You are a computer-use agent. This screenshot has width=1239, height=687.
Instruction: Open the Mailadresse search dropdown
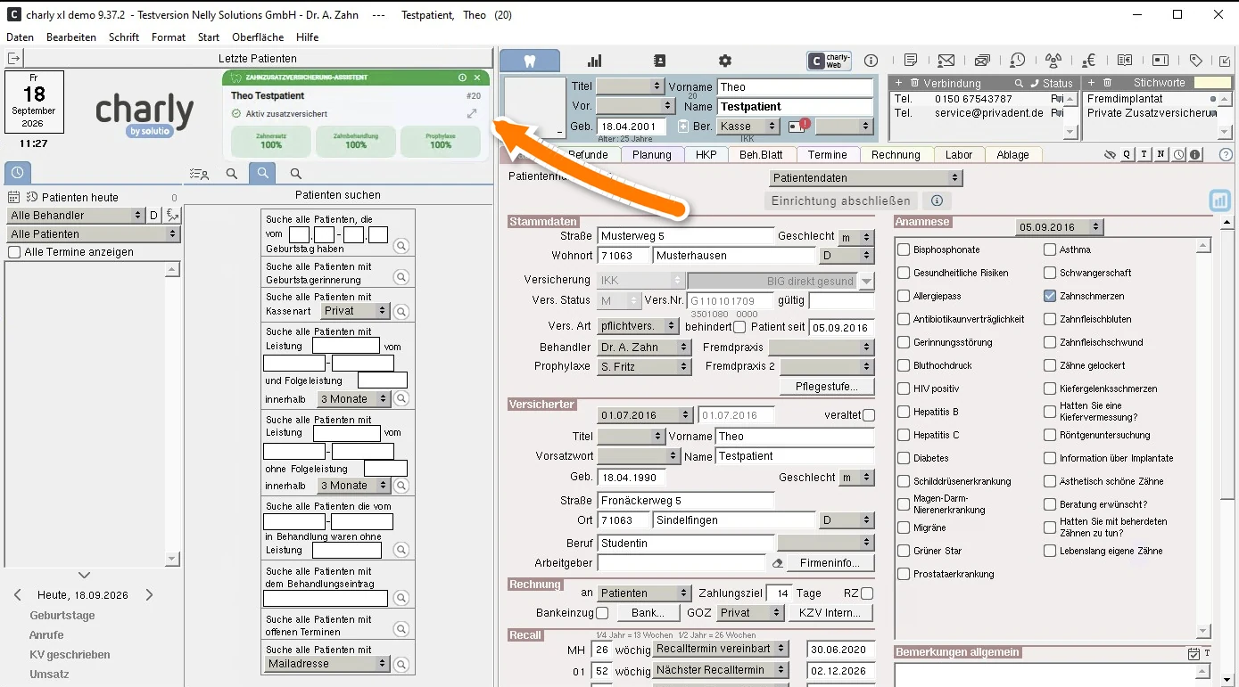(x=327, y=664)
